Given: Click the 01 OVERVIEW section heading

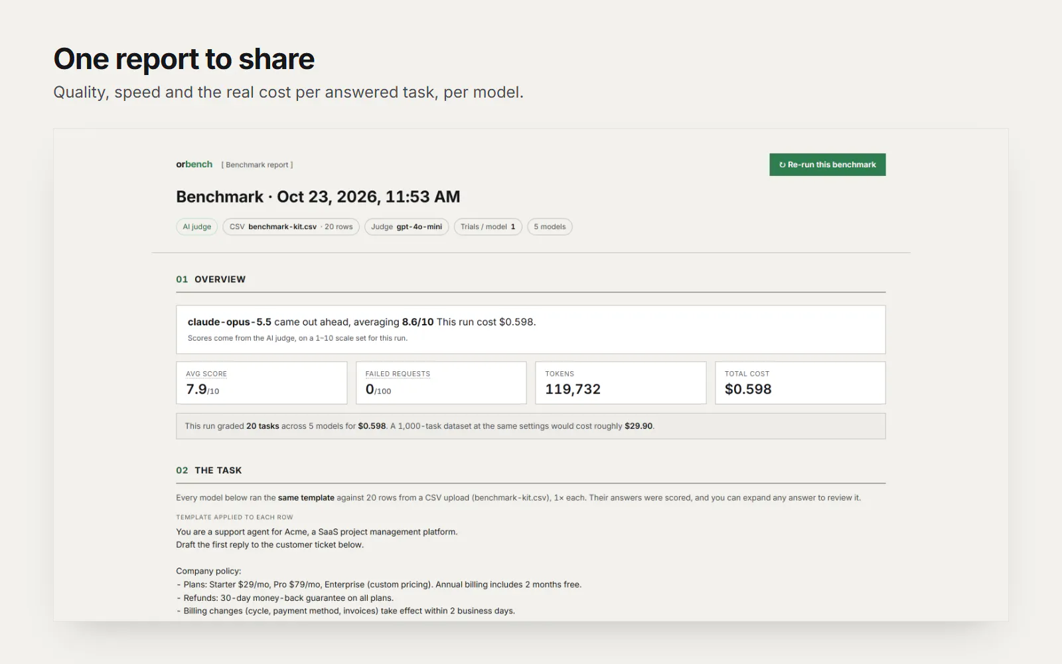Looking at the screenshot, I should (210, 280).
